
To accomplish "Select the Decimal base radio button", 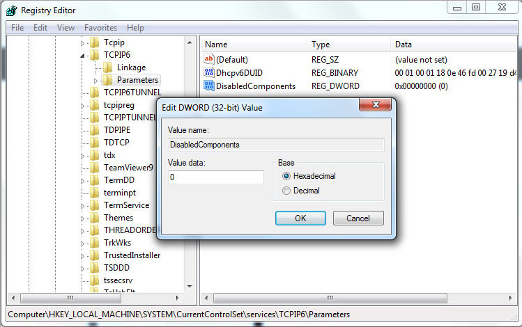I will [x=286, y=190].
